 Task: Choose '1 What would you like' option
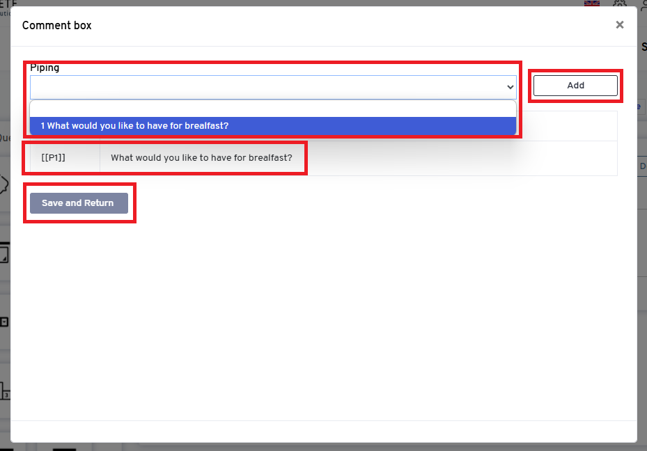272,126
